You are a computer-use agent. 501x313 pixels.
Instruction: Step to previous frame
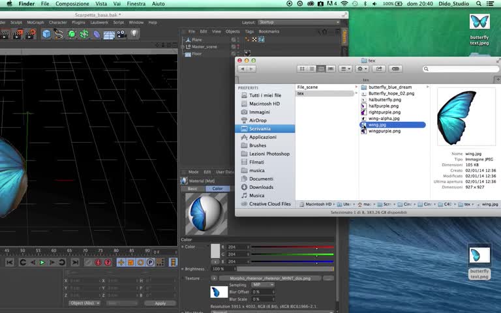[33, 263]
